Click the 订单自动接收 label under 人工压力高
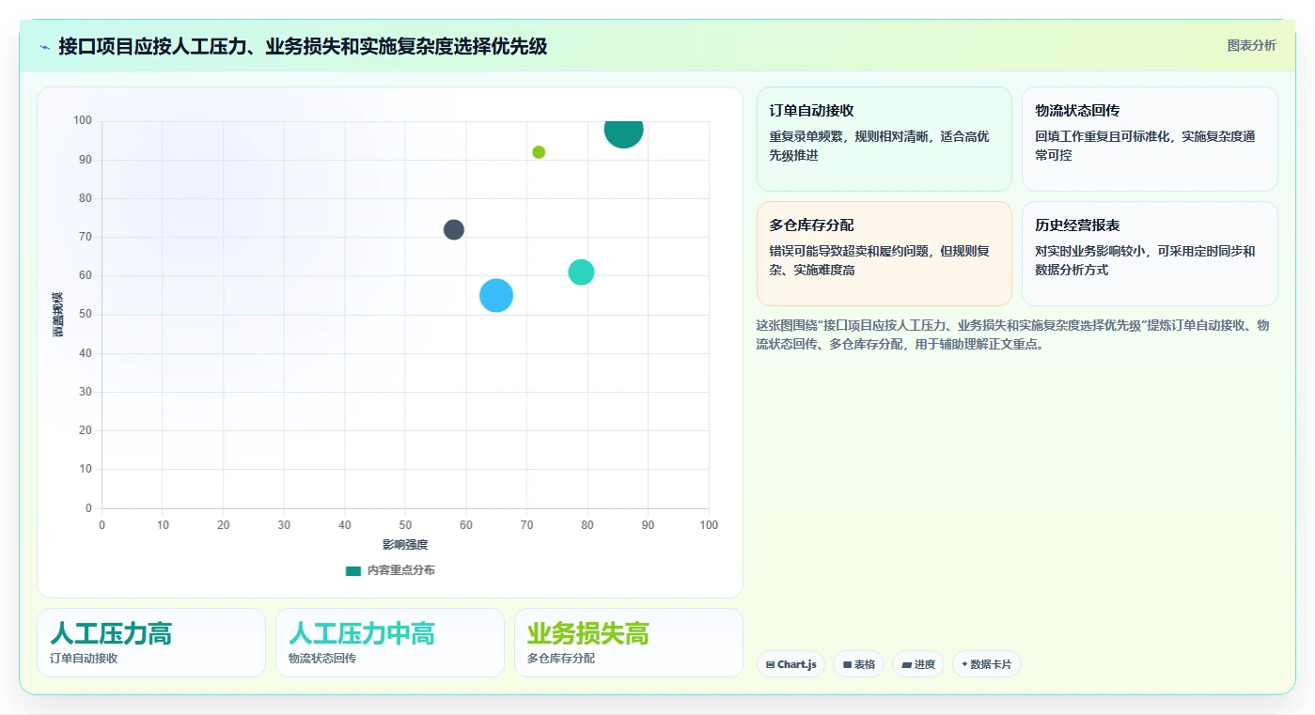 (x=84, y=659)
